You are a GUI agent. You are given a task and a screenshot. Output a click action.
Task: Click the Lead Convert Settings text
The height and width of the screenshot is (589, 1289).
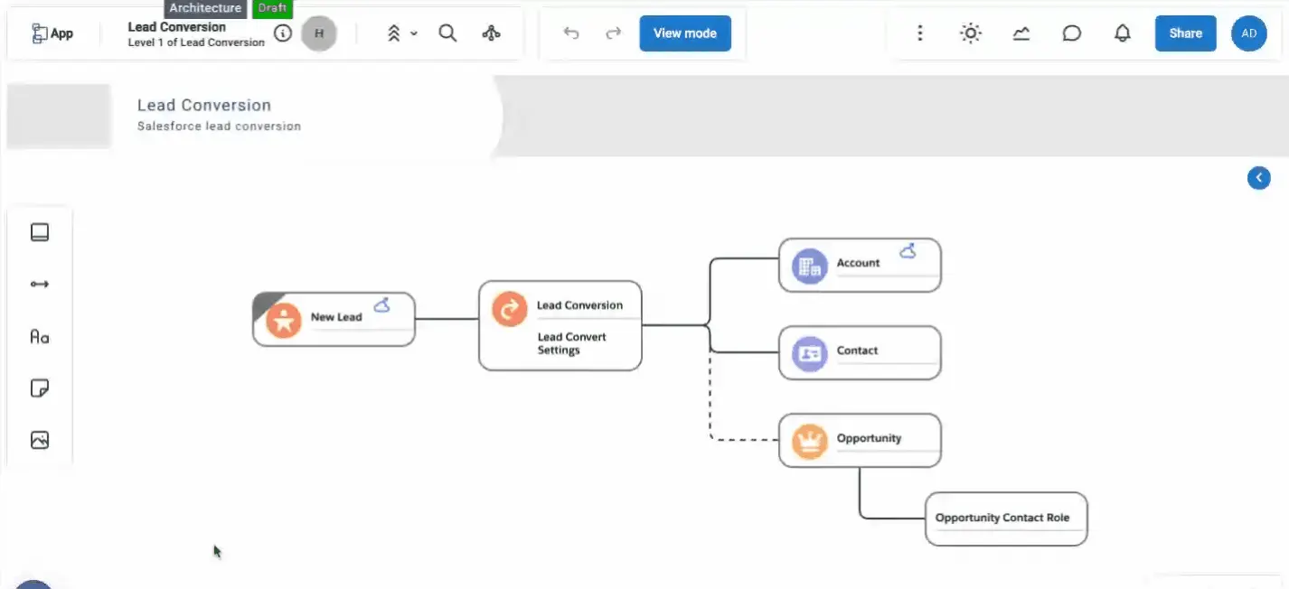571,343
